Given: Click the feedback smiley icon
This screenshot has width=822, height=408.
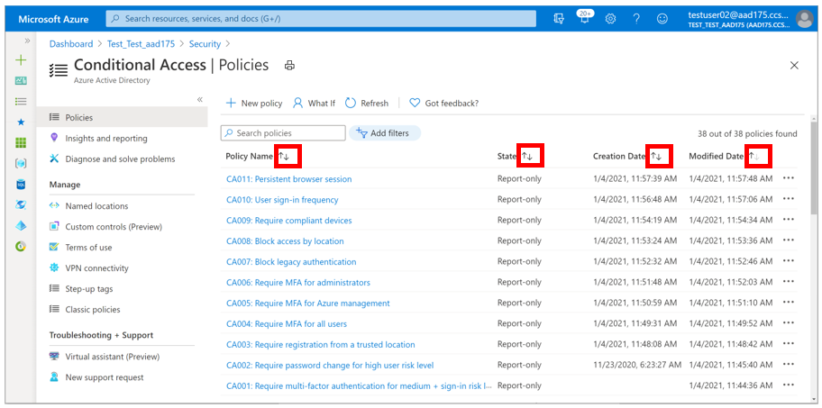Looking at the screenshot, I should pos(662,19).
